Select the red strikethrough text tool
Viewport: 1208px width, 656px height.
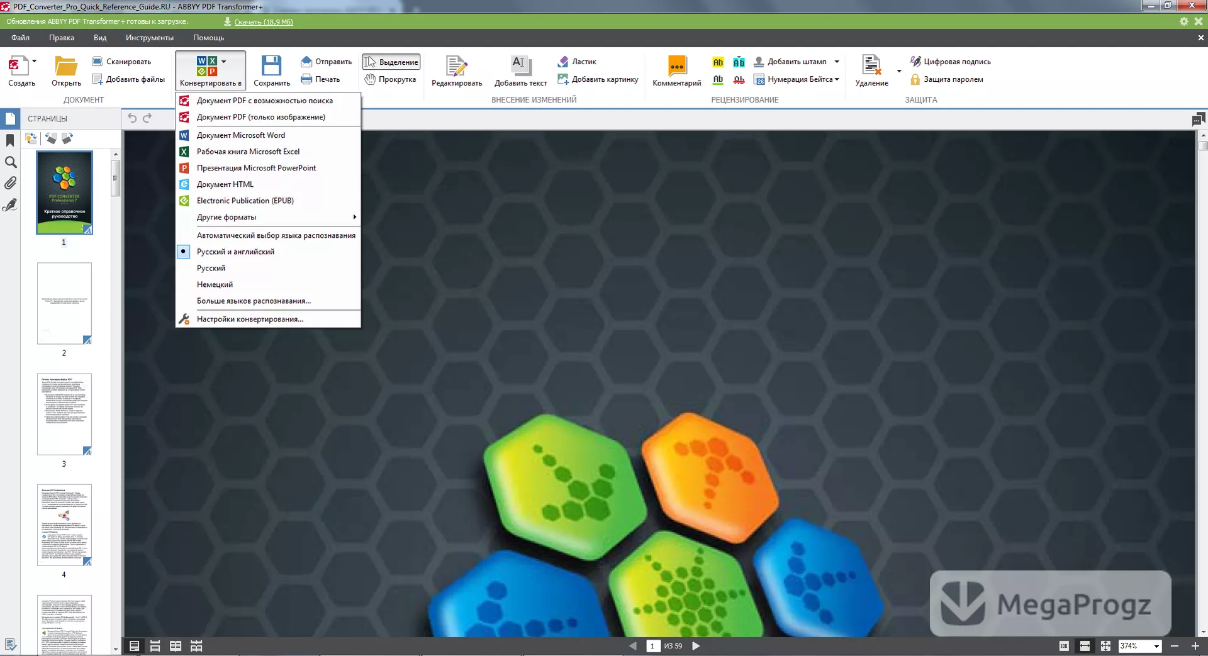click(739, 79)
